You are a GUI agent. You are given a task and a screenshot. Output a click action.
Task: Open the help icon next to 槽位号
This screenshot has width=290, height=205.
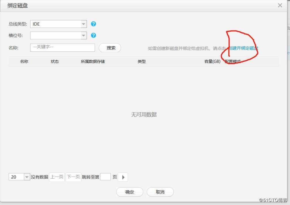[94, 35]
